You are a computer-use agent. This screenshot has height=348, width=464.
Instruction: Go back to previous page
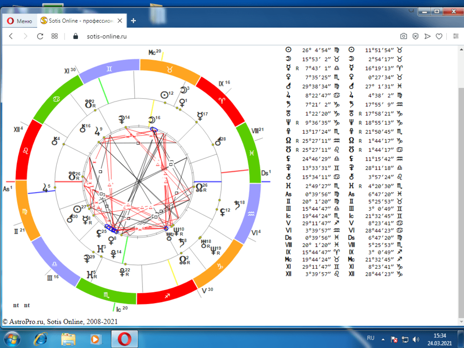point(11,36)
